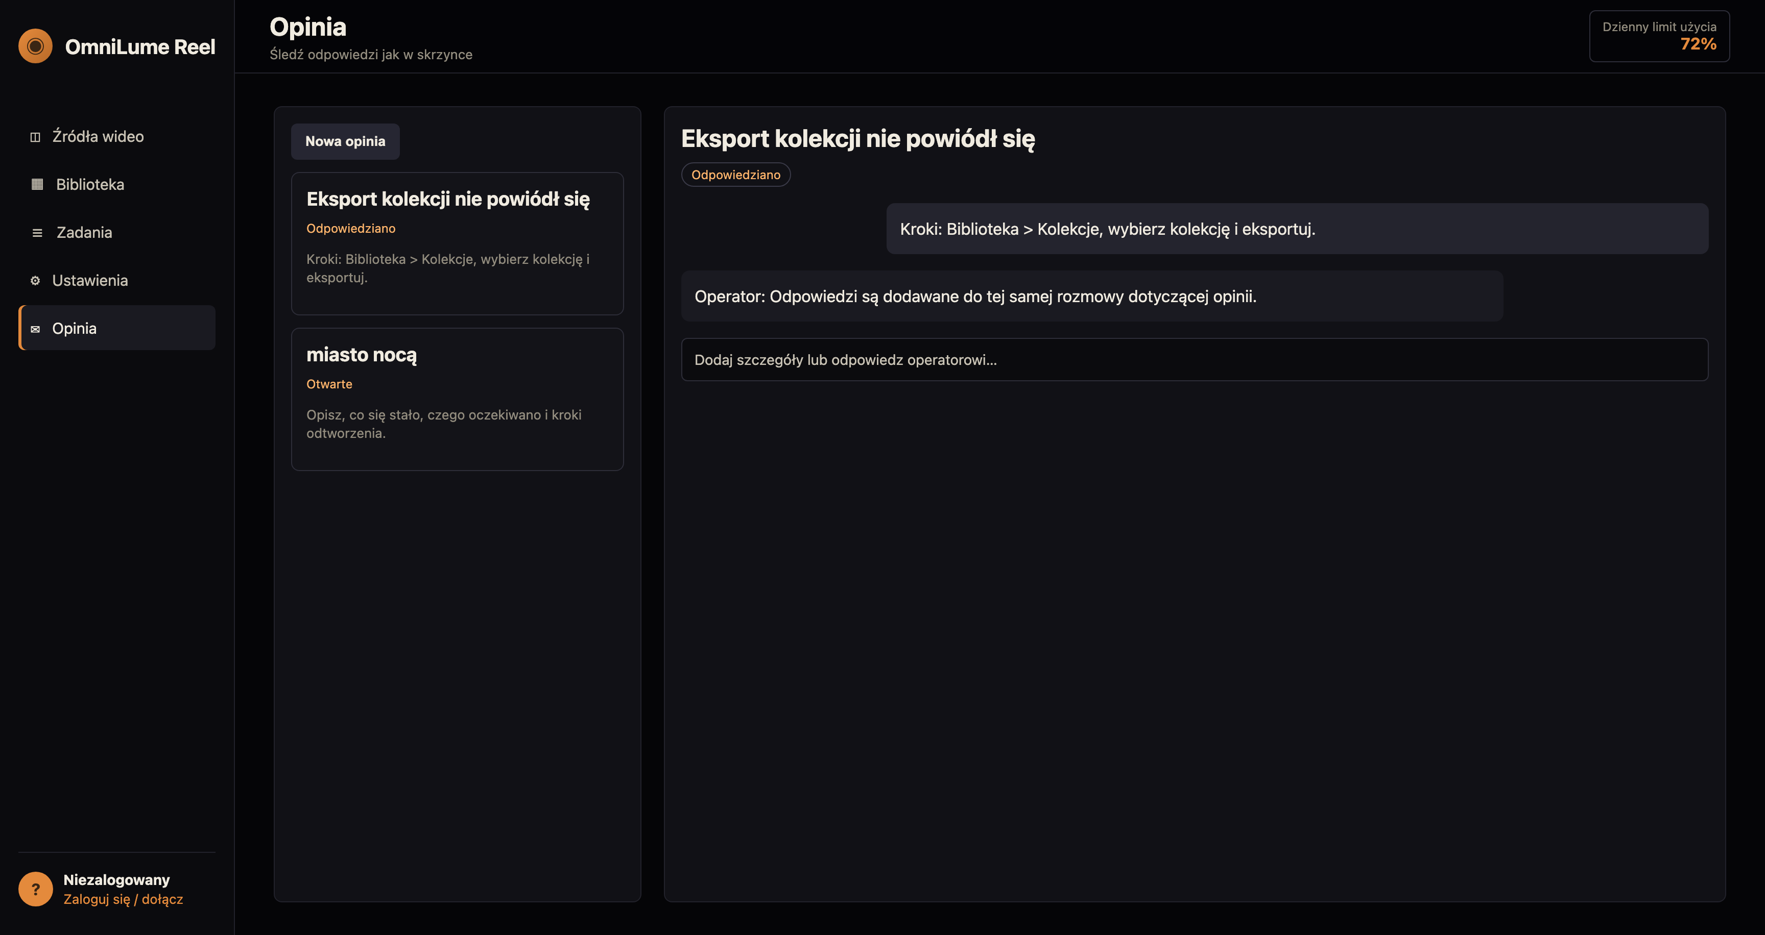Click the Biblioteka grid icon
Viewport: 1765px width, 935px height.
[x=38, y=184]
